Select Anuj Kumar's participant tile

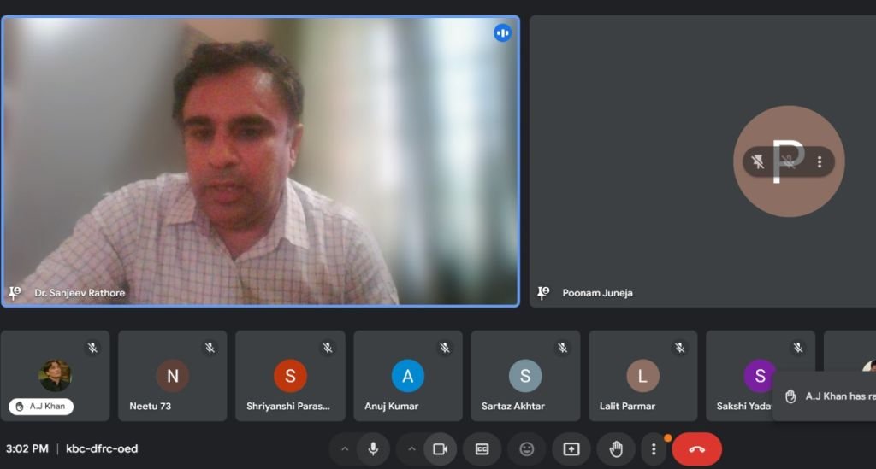pos(407,376)
